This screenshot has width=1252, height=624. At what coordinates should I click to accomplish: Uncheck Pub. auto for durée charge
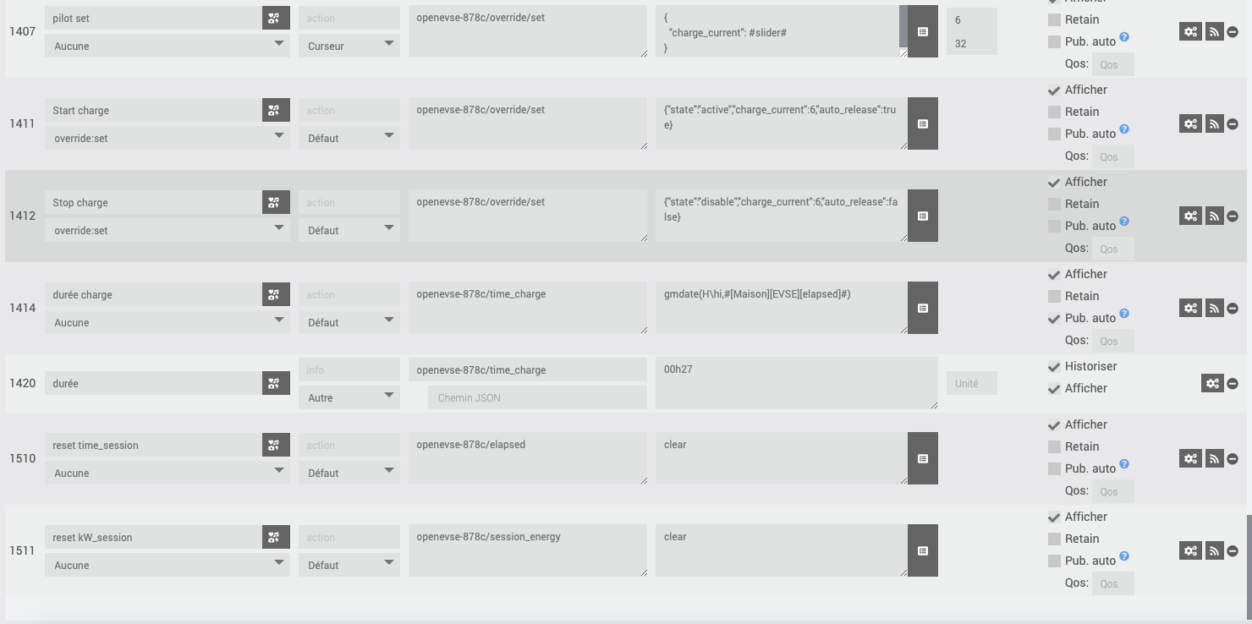1054,318
